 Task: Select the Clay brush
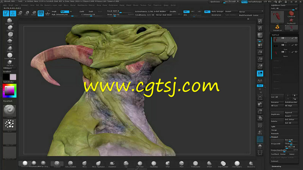[126, 164]
